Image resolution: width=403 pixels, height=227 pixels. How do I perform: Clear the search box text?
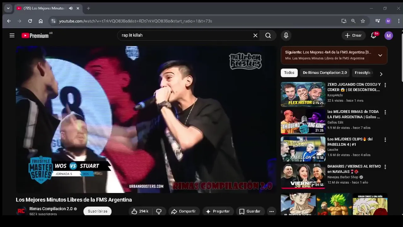255,36
